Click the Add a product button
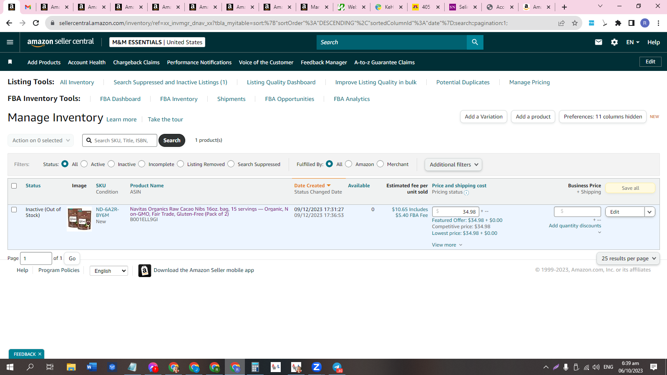 pyautogui.click(x=533, y=117)
